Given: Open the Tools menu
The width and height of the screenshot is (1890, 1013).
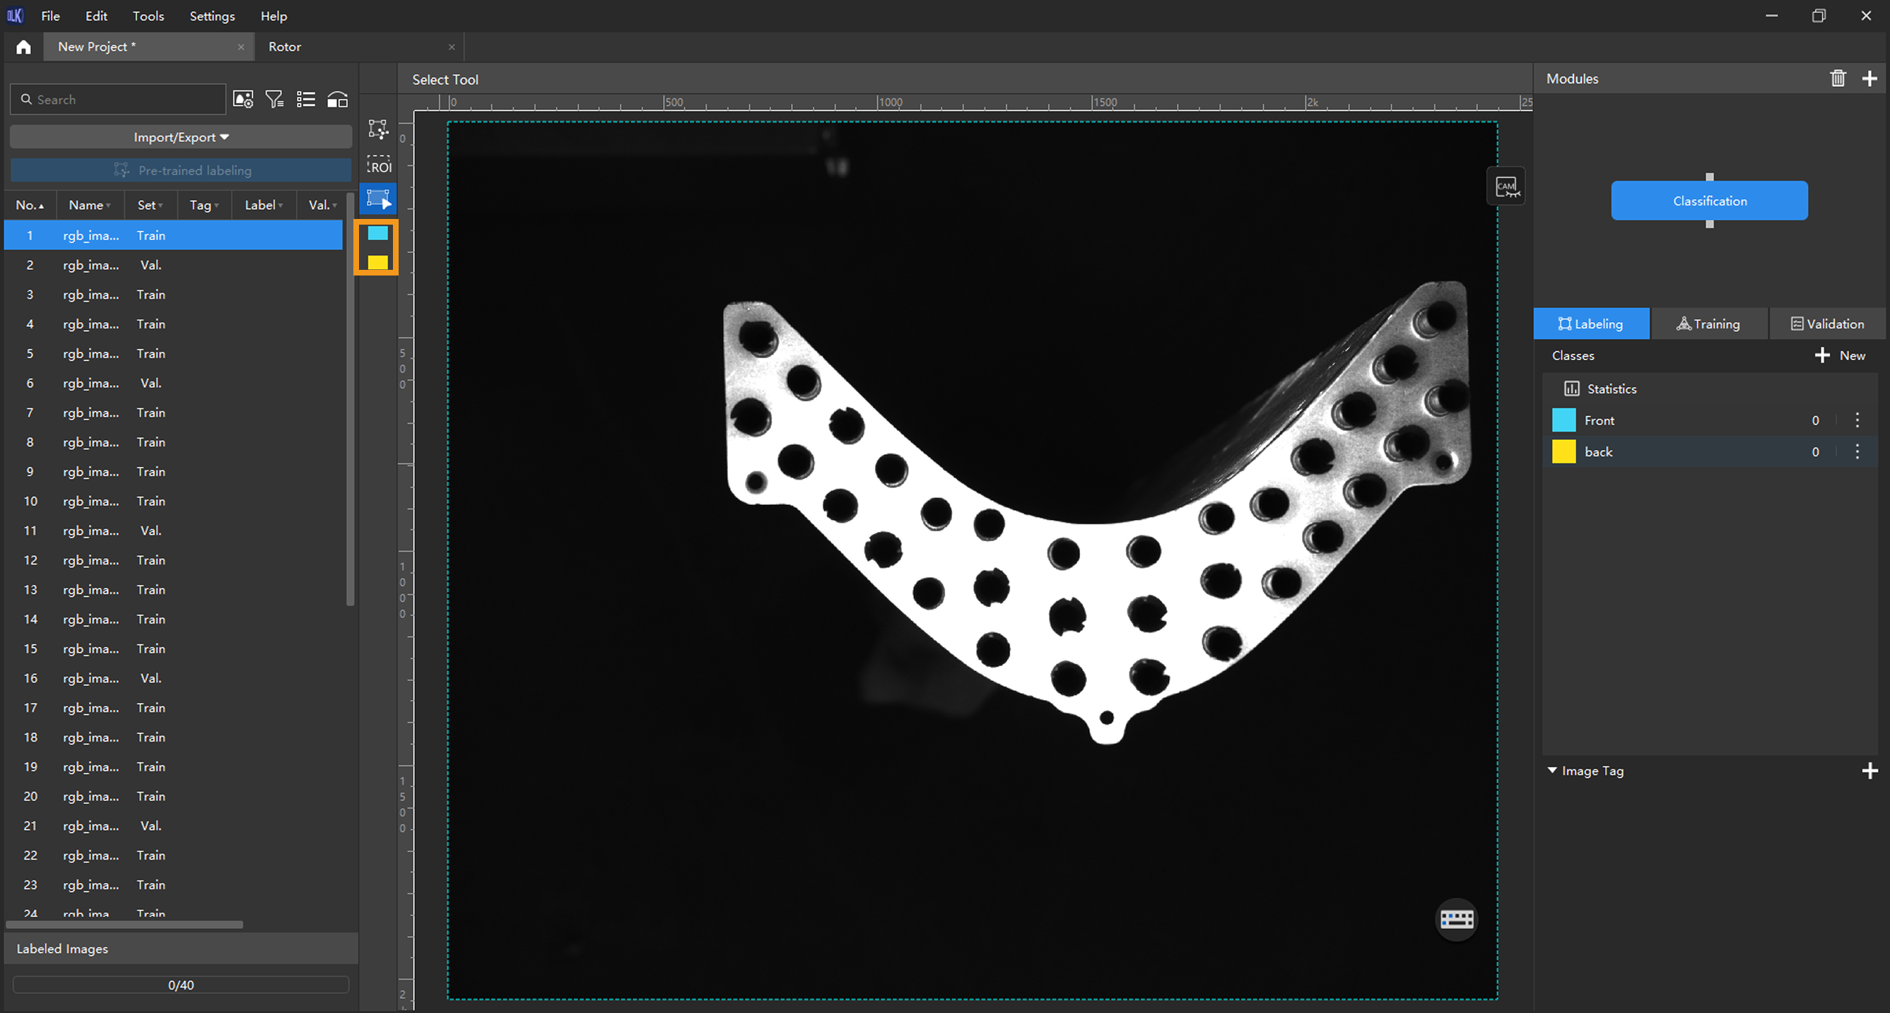Looking at the screenshot, I should tap(148, 16).
